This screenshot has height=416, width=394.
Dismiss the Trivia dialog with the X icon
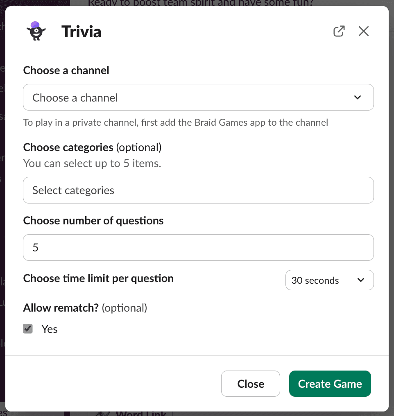coord(364,31)
